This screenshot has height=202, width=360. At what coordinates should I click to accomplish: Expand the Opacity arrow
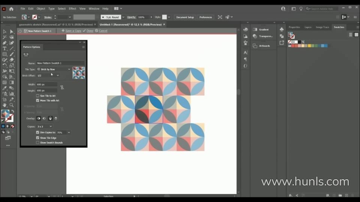[151, 17]
